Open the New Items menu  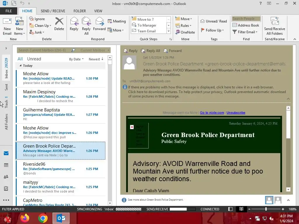point(20,27)
